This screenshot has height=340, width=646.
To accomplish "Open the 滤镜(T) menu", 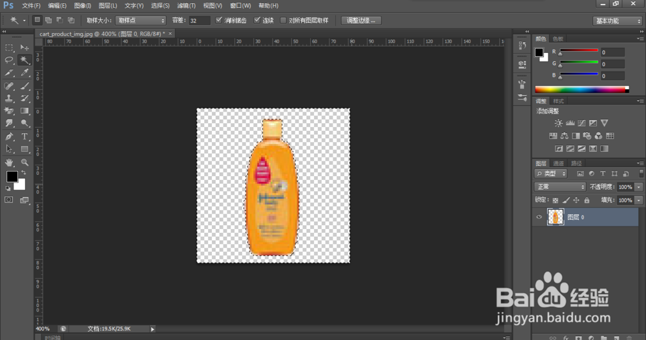I will coord(186,6).
